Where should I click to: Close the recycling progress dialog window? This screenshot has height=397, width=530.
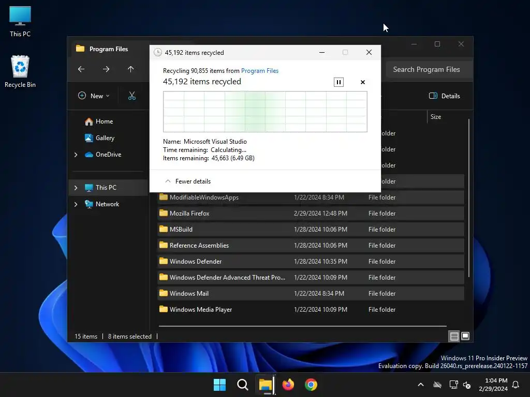click(369, 52)
